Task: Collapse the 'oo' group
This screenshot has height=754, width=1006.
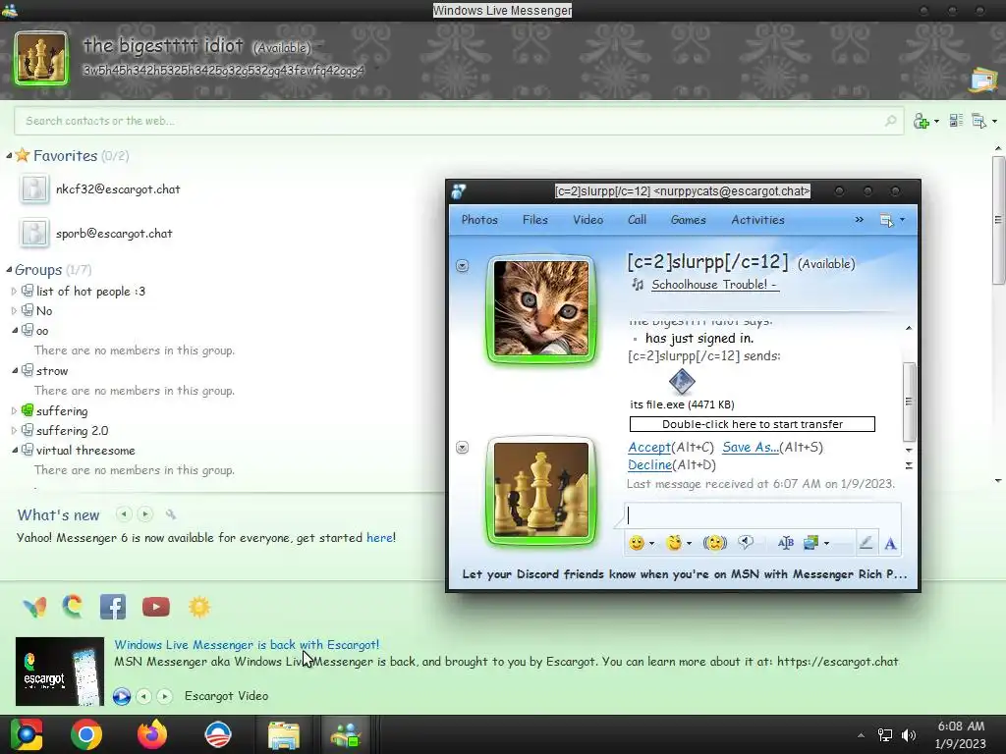Action: point(14,331)
